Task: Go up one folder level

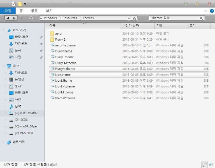Action: coord(31,18)
